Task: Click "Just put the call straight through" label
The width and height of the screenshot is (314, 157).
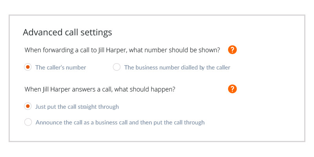Action: (77, 107)
